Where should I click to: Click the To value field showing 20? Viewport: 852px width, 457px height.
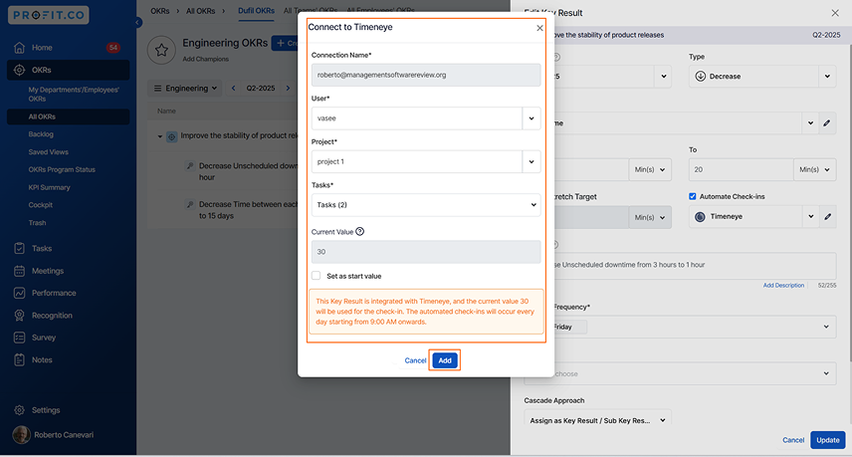click(742, 169)
